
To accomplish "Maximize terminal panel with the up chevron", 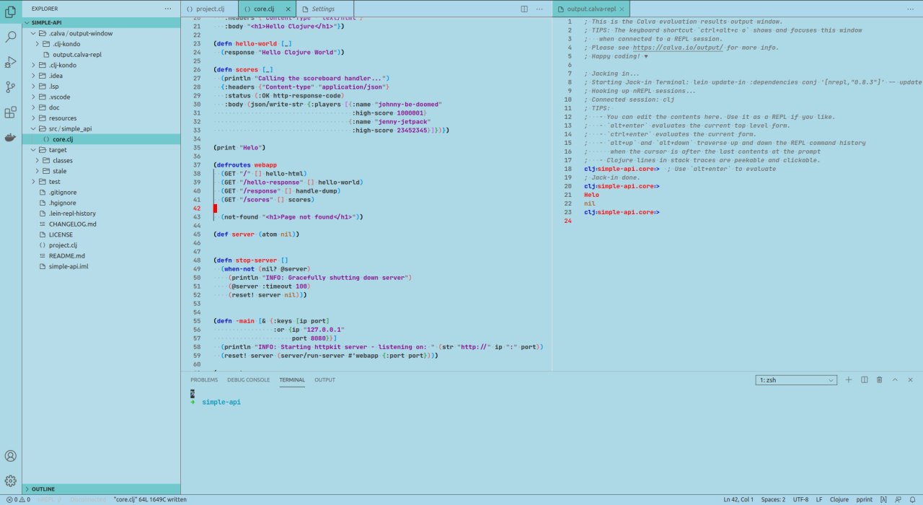I will [895, 379].
